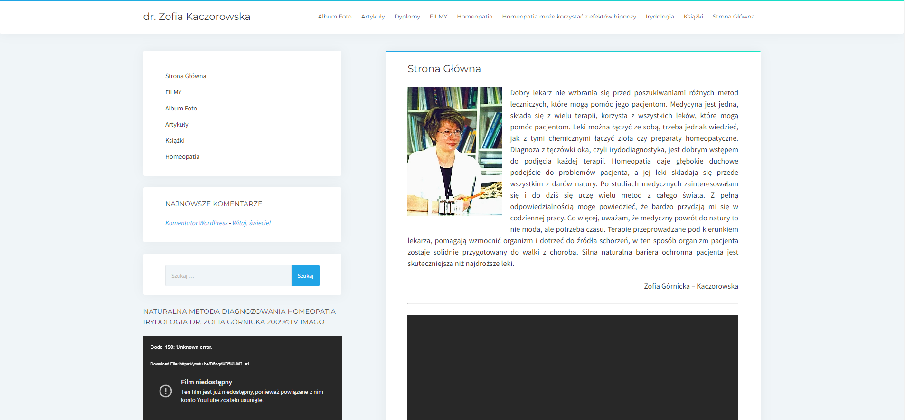The width and height of the screenshot is (905, 420).
Task: Open Artykuły in top navigation
Action: pos(373,17)
